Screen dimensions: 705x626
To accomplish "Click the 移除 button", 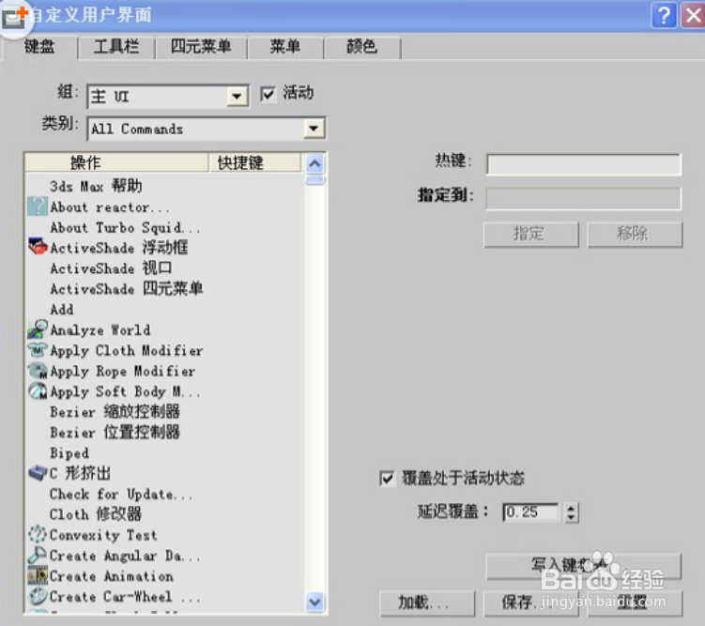I will [x=635, y=234].
